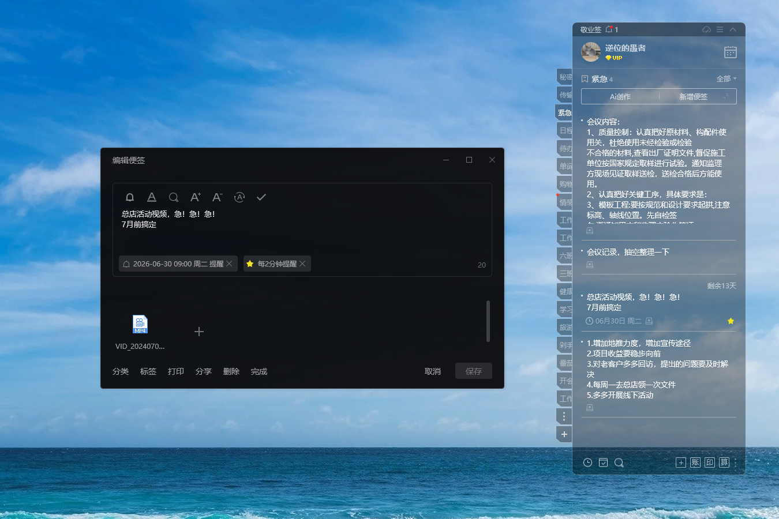The height and width of the screenshot is (519, 779).
Task: Collapse the 敬业签 panel with the up chevron
Action: 733,29
